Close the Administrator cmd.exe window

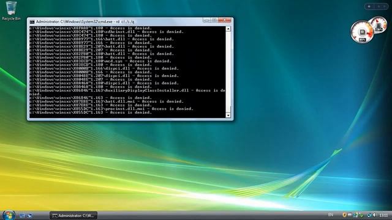(225, 20)
